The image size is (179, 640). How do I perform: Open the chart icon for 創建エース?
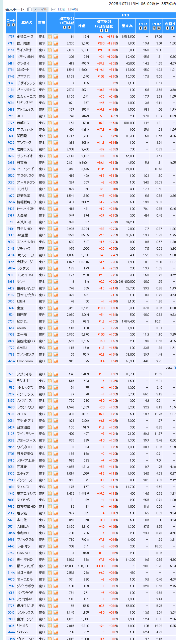point(56,37)
